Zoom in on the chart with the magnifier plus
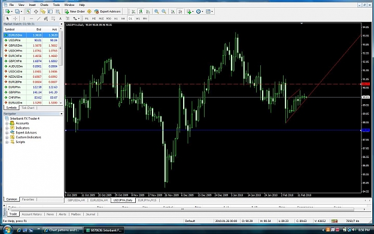This screenshot has height=234, width=374. 156,11
